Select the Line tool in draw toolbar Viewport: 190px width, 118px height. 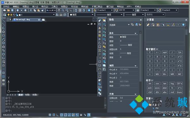(3, 20)
